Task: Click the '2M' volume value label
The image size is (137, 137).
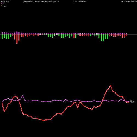Action: pos(131,101)
